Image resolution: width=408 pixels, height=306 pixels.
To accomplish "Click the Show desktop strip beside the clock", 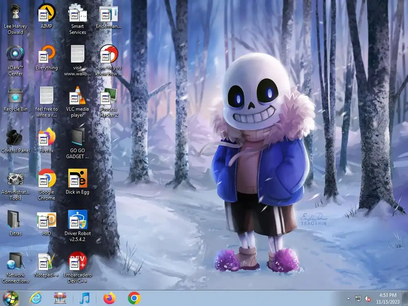I will pyautogui.click(x=405, y=298).
